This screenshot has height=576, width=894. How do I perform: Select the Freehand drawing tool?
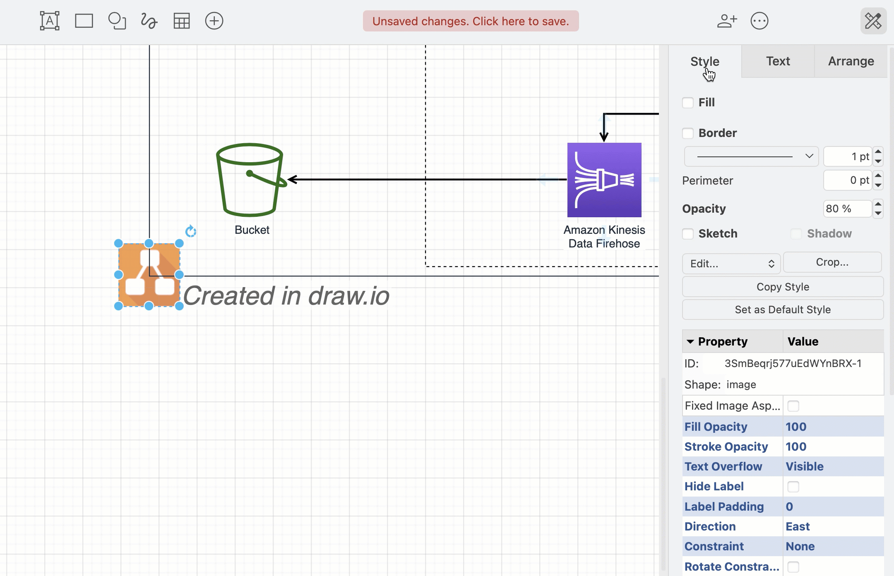click(149, 20)
